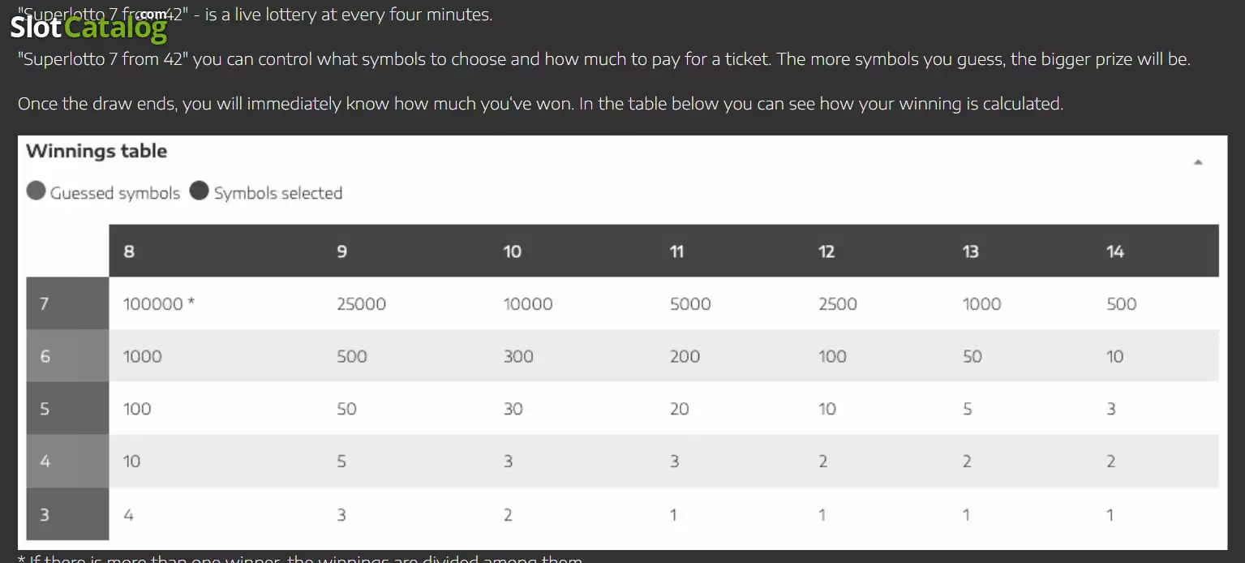Click the Guessed symbols legend circle
The width and height of the screenshot is (1245, 563).
[36, 191]
